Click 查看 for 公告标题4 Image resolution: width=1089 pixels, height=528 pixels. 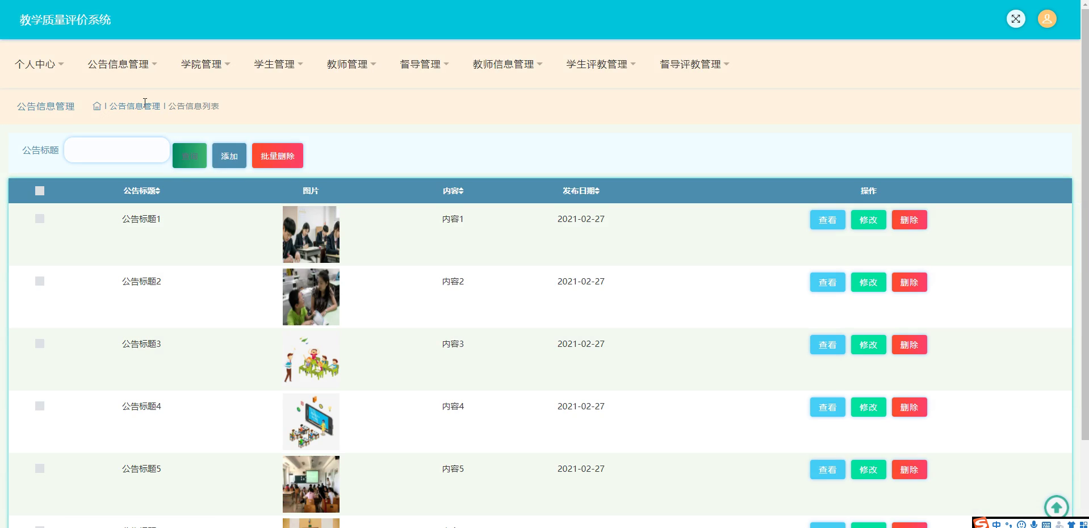click(x=828, y=407)
